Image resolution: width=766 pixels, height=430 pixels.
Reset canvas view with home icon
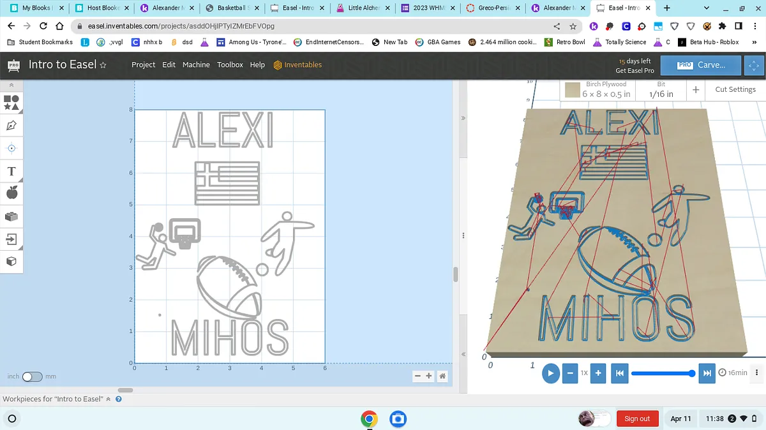coord(442,376)
